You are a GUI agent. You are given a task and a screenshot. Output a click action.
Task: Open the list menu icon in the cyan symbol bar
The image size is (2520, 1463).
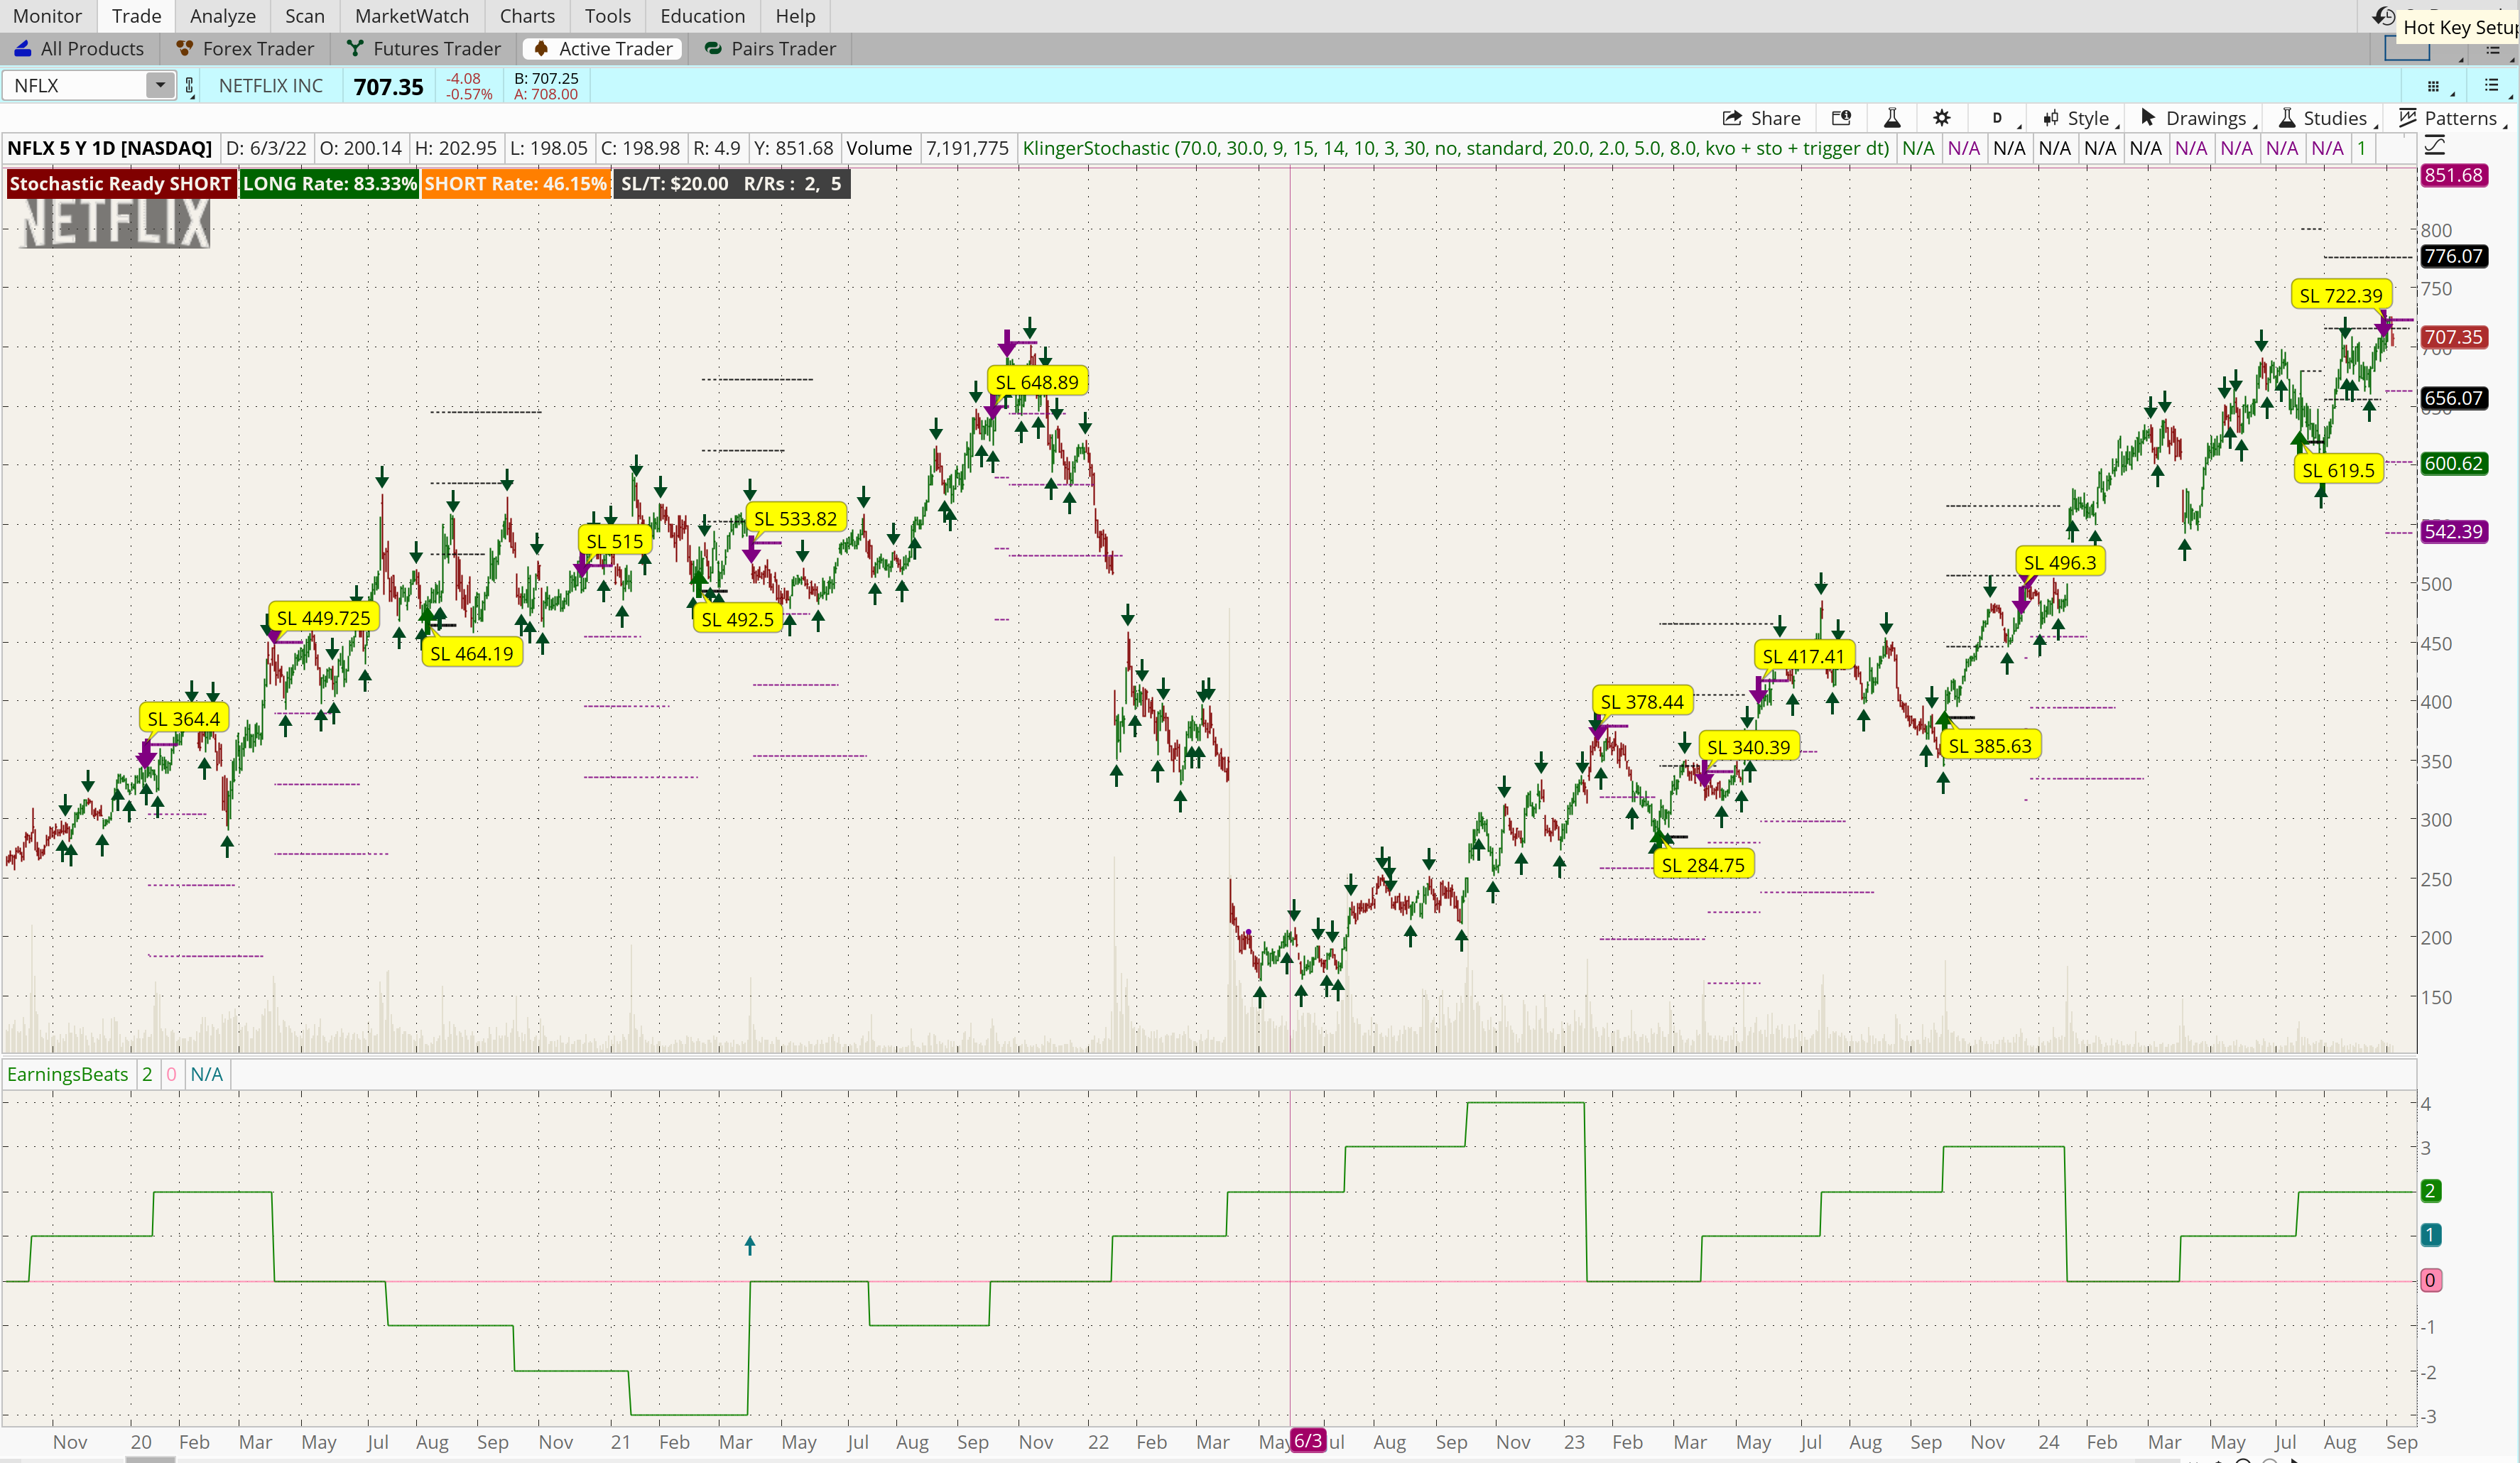(x=2491, y=86)
